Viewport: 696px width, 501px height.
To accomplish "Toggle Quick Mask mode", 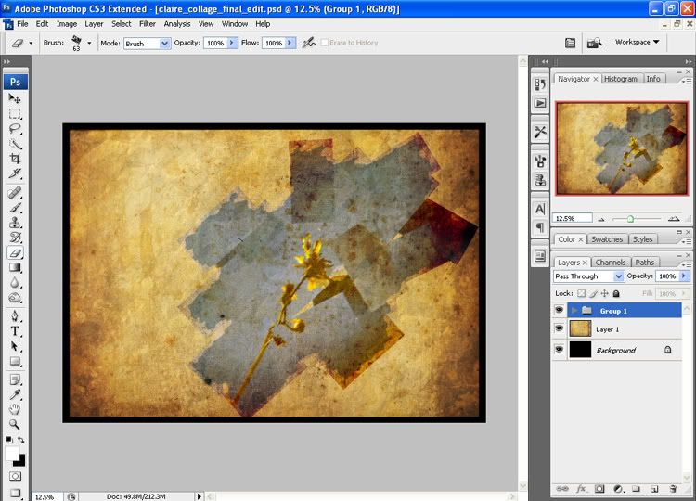I will pyautogui.click(x=15, y=476).
